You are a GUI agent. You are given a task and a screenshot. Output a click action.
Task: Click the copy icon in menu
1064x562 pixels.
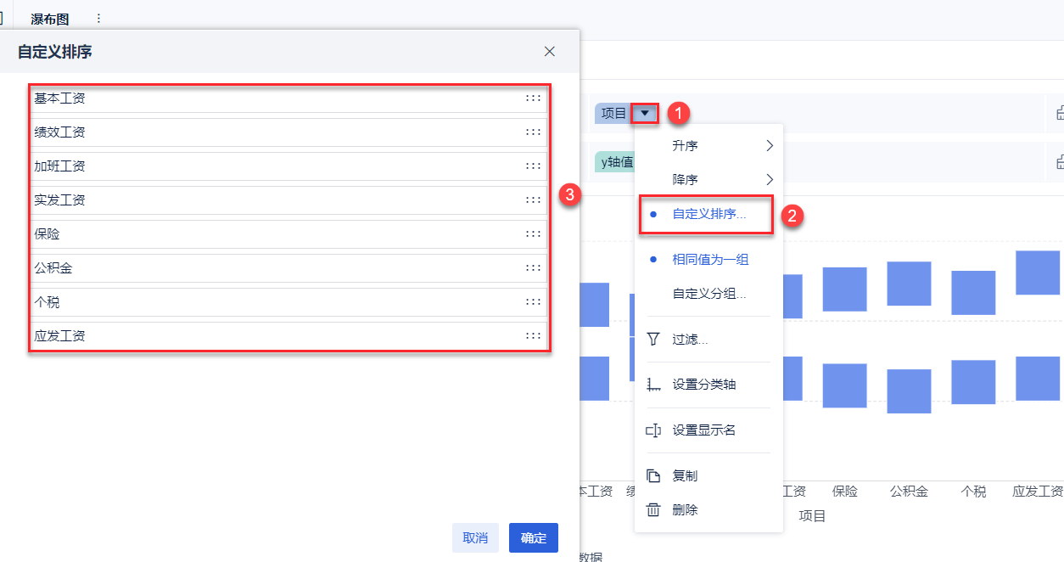coord(653,476)
